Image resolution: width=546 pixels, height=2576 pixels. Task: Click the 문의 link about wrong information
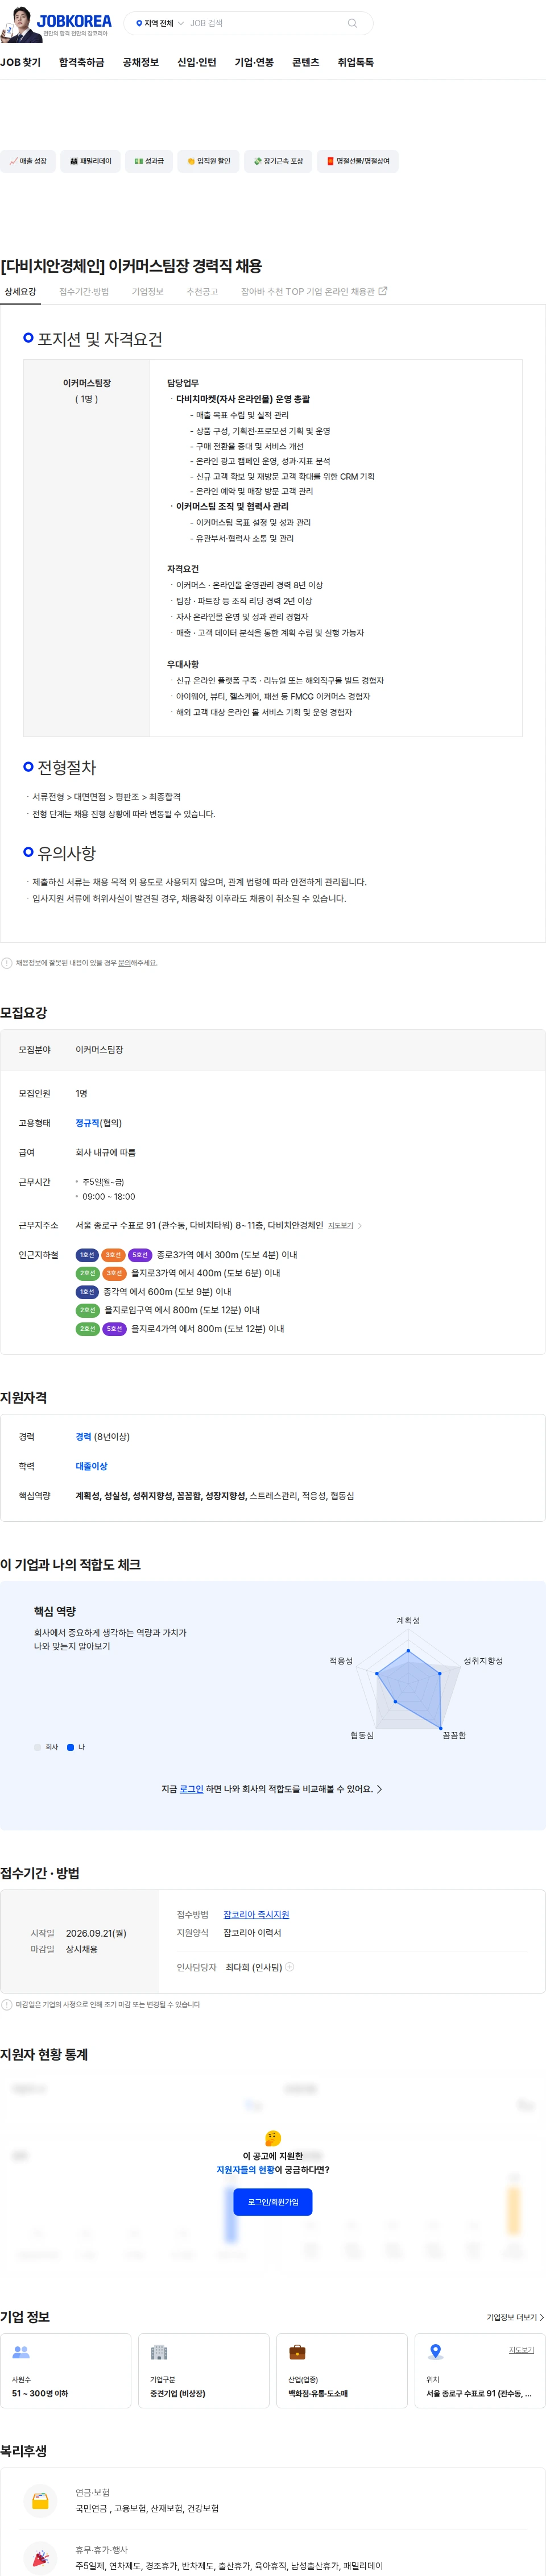124,963
